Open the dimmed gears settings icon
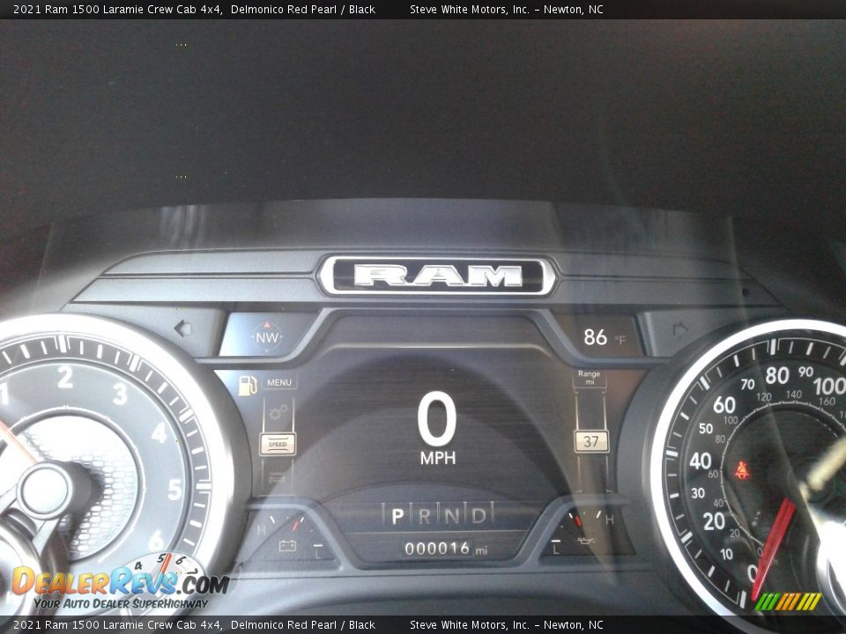846x634 pixels. 278,413
